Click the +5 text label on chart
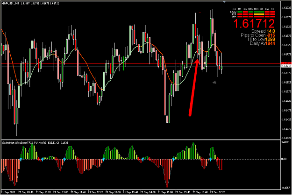The width and height of the screenshot is (292, 195). point(214,83)
